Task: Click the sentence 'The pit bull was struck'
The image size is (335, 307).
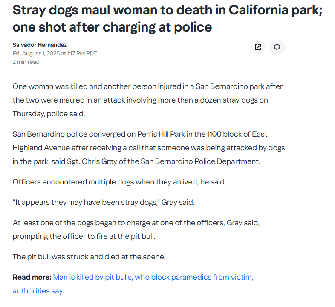Action: 89,257
